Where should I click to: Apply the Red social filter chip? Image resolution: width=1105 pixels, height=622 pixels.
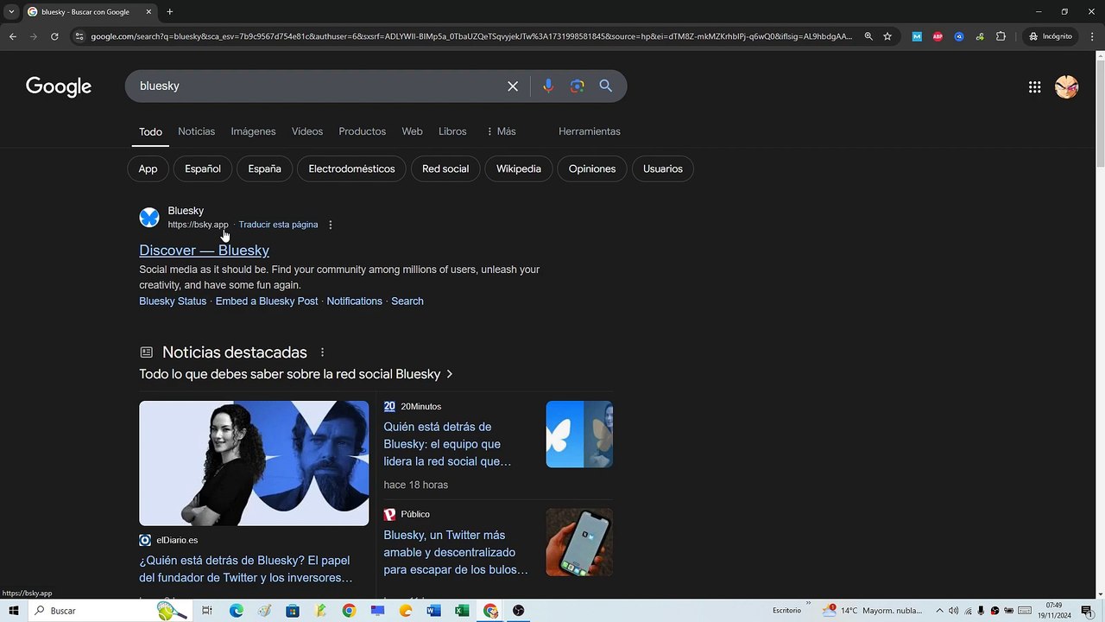click(445, 168)
